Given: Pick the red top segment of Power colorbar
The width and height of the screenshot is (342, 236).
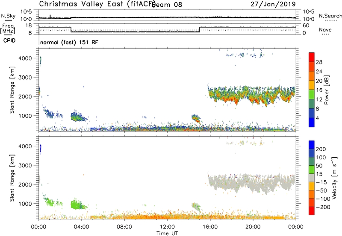Looking at the screenshot, I should coord(312,57).
